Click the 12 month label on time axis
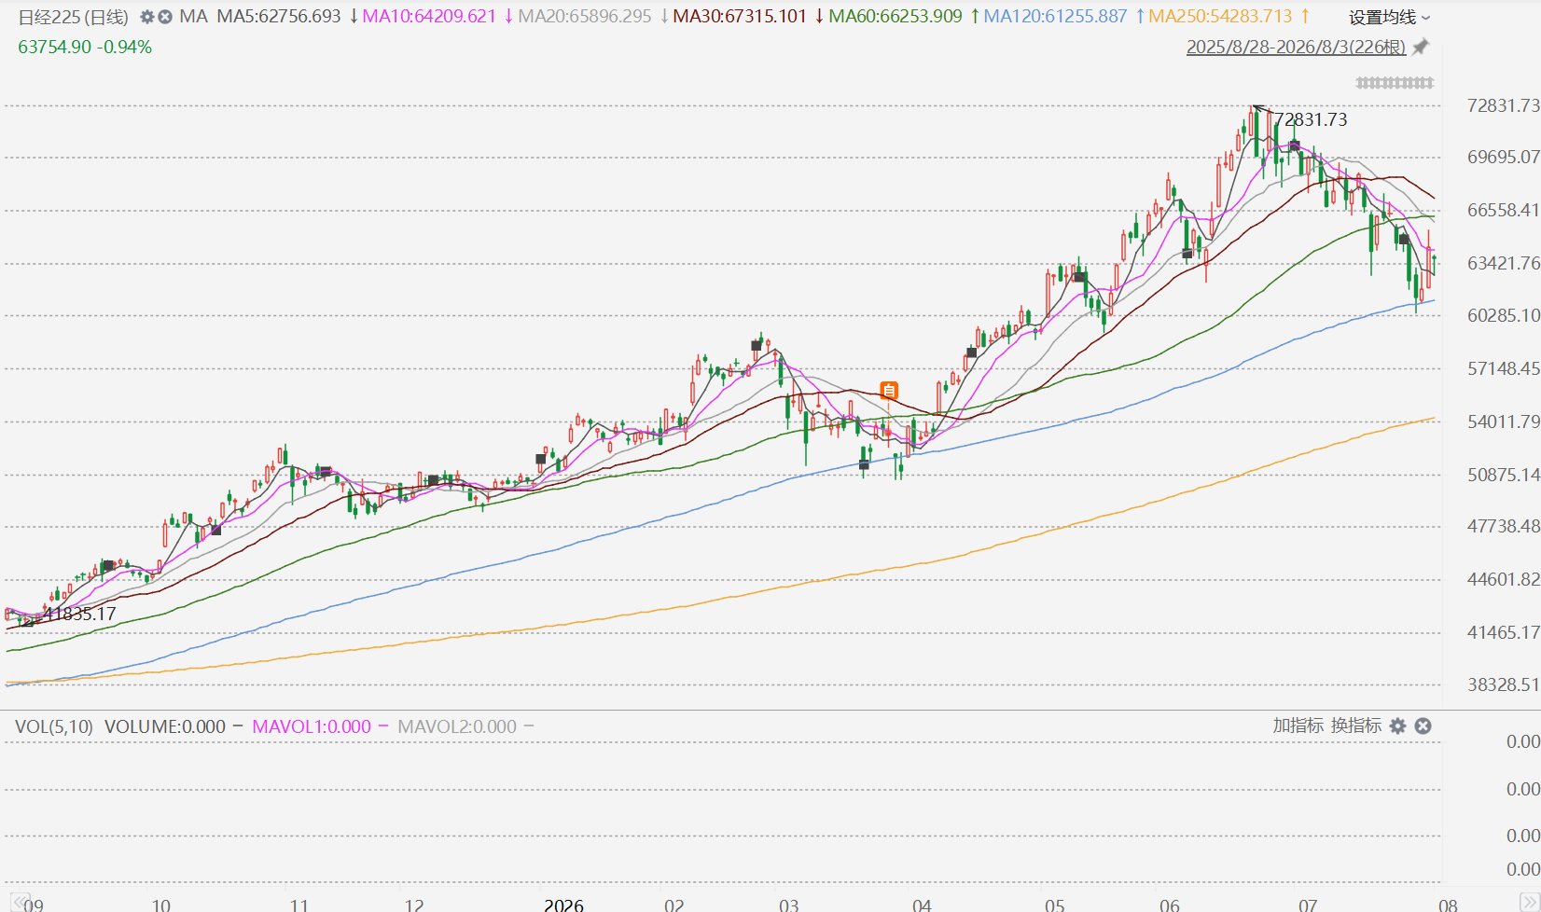Viewport: 1541px width, 912px height. coord(414,905)
